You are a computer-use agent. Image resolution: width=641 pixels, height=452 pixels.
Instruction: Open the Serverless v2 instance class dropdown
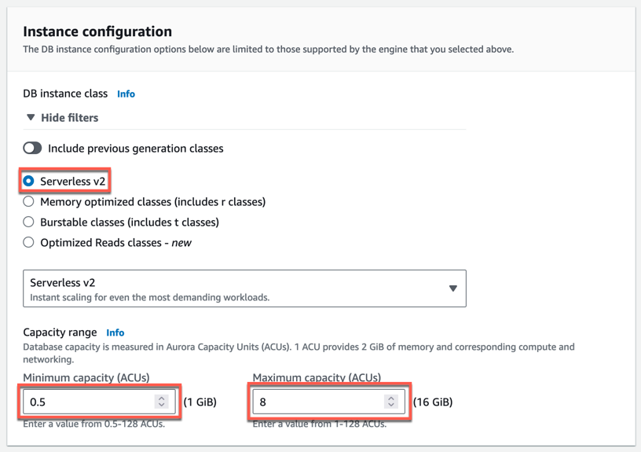click(244, 288)
